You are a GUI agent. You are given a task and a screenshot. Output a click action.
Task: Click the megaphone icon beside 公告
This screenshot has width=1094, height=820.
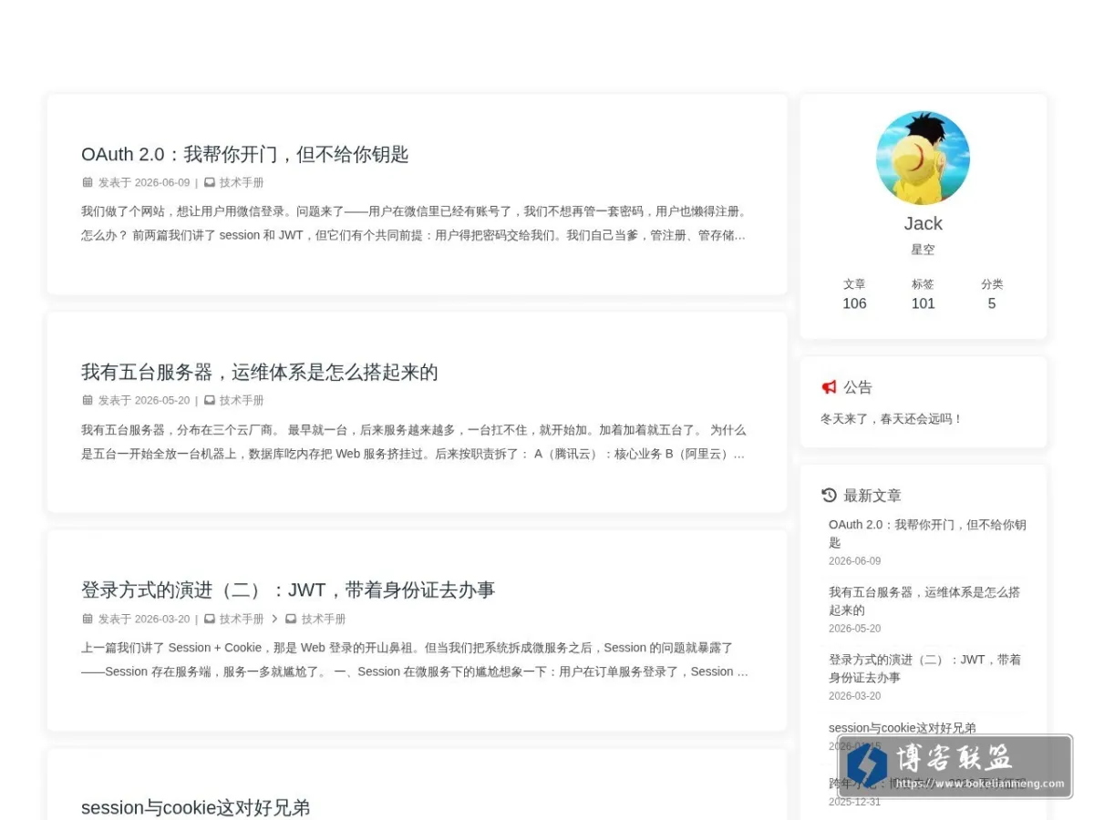tap(829, 387)
